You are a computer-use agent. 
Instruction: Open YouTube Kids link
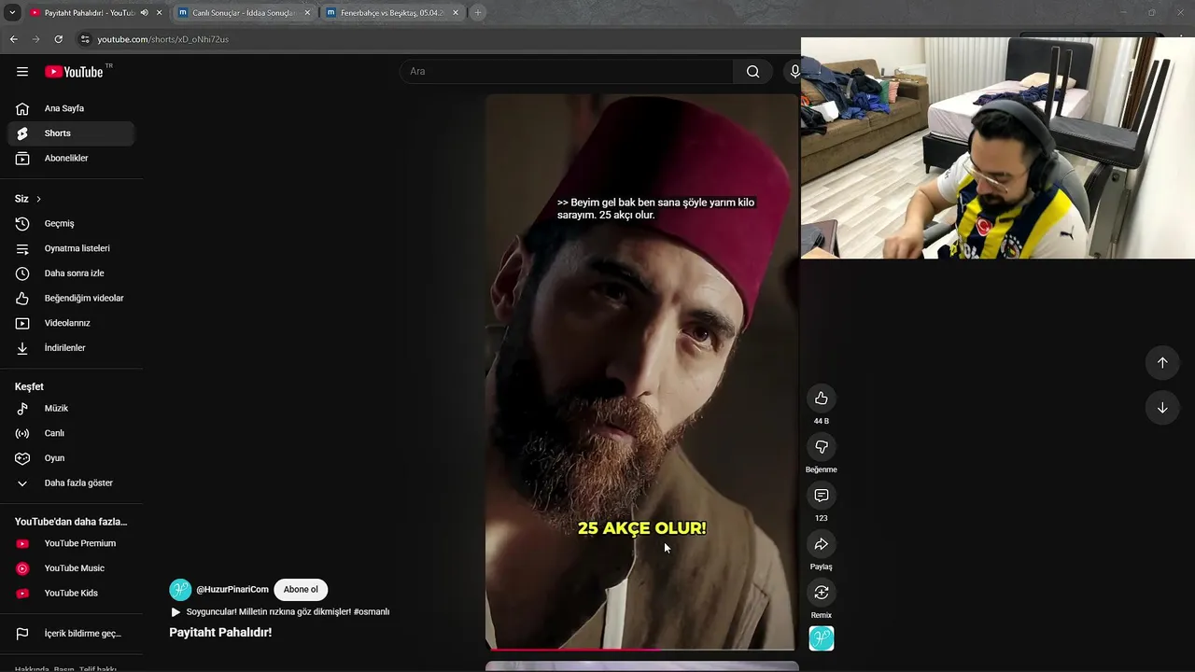pyautogui.click(x=71, y=593)
